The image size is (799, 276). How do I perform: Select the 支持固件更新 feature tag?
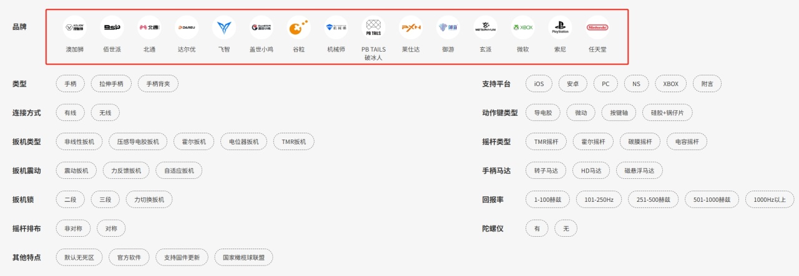[x=182, y=257]
